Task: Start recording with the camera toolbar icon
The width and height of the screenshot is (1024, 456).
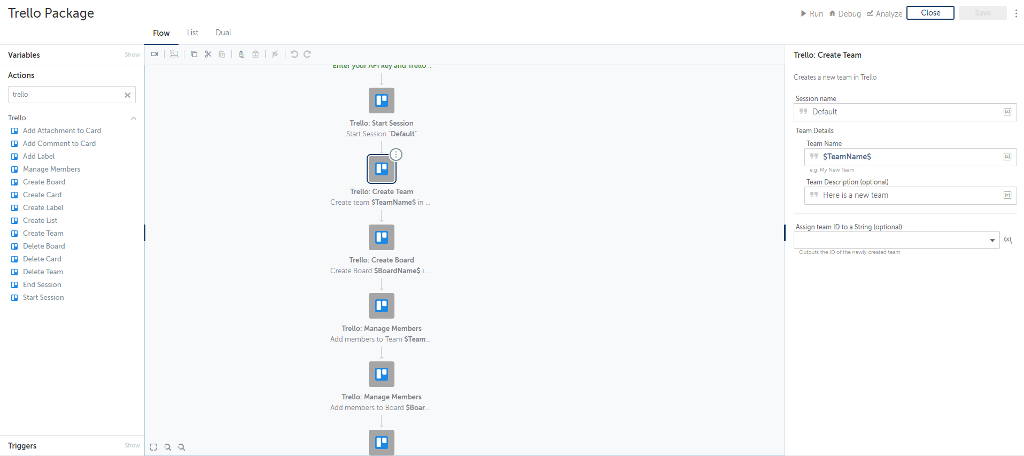Action: [154, 54]
